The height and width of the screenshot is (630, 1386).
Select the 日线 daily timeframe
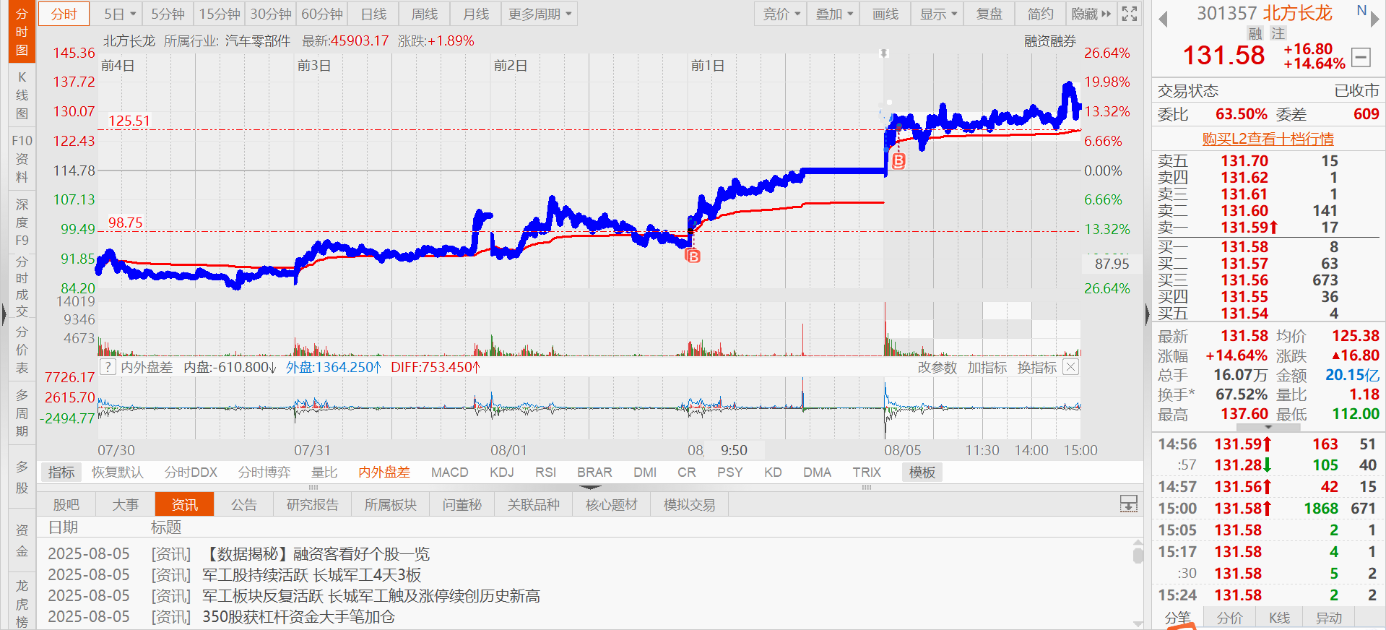click(x=373, y=14)
